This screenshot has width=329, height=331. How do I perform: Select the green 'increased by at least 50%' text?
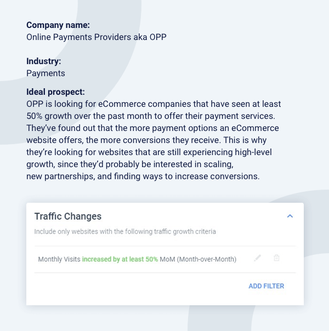point(120,259)
